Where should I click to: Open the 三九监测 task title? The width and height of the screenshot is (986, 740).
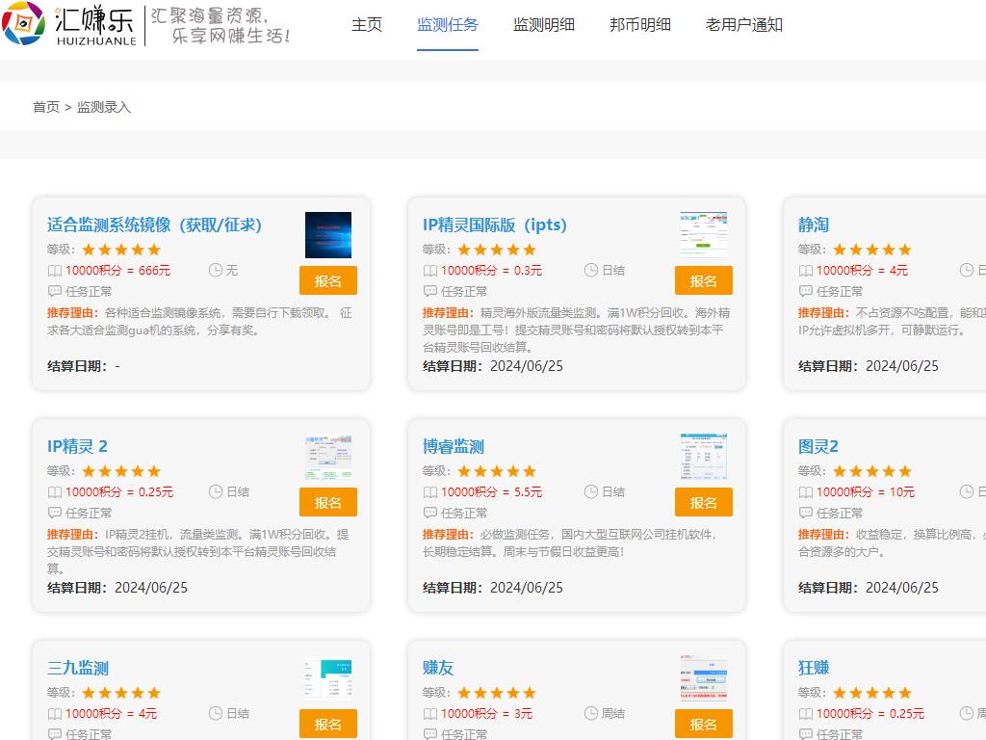pos(78,668)
